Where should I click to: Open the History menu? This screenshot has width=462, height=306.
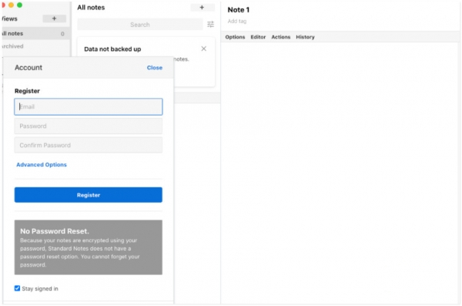pos(305,37)
